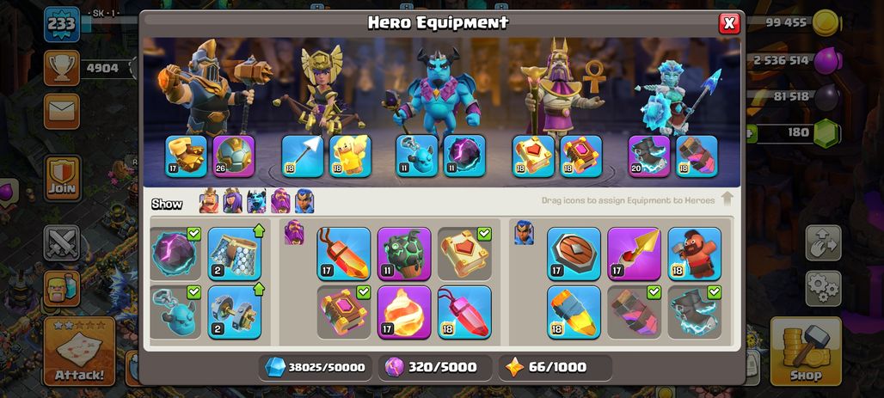Tap the Attack! button
The height and width of the screenshot is (398, 884).
[x=79, y=352]
